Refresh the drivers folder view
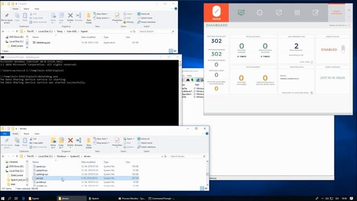 166,156
